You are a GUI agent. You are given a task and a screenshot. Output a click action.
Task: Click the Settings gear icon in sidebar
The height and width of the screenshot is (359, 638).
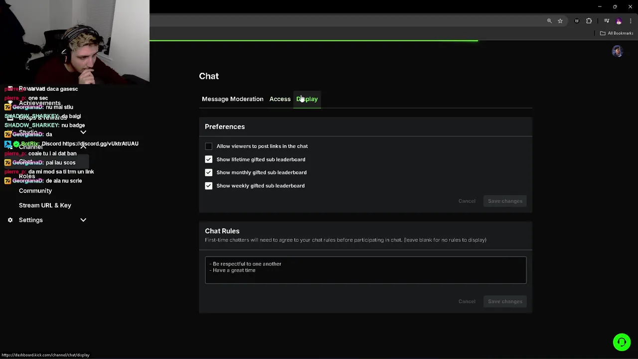click(10, 220)
